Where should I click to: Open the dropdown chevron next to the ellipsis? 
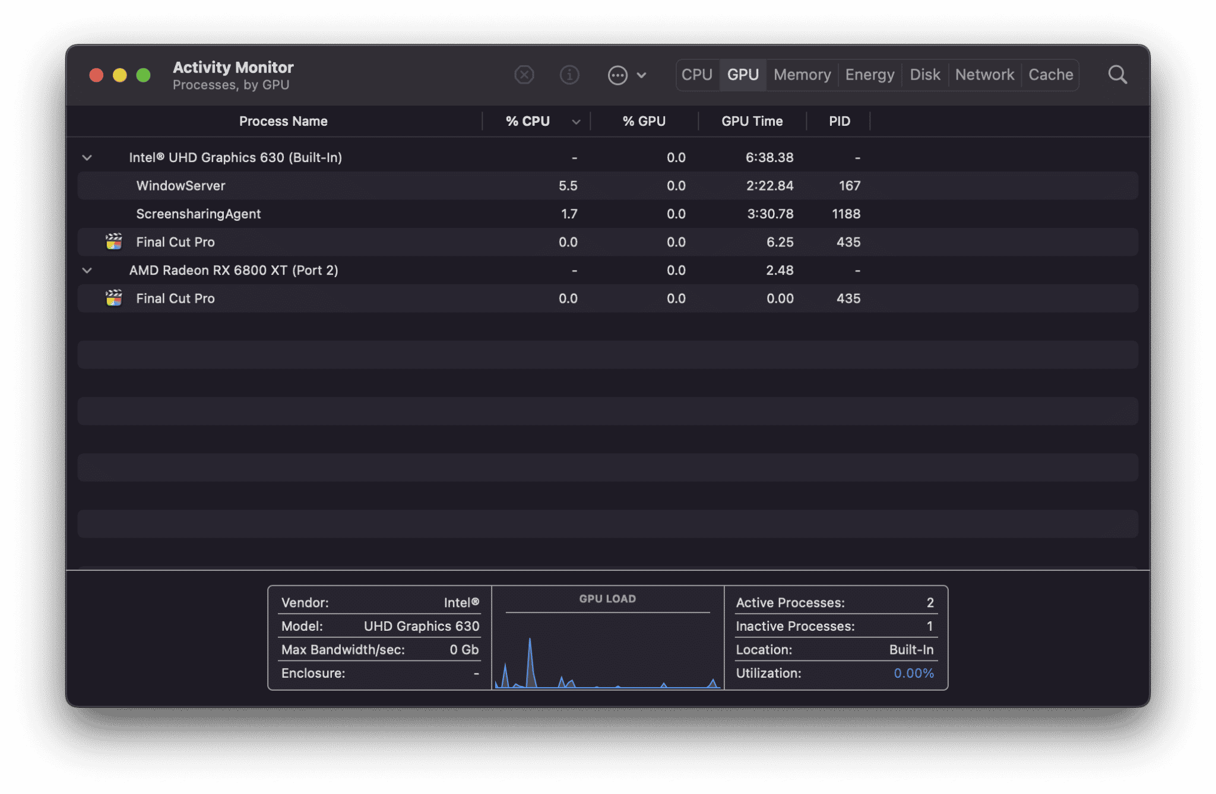pyautogui.click(x=641, y=75)
